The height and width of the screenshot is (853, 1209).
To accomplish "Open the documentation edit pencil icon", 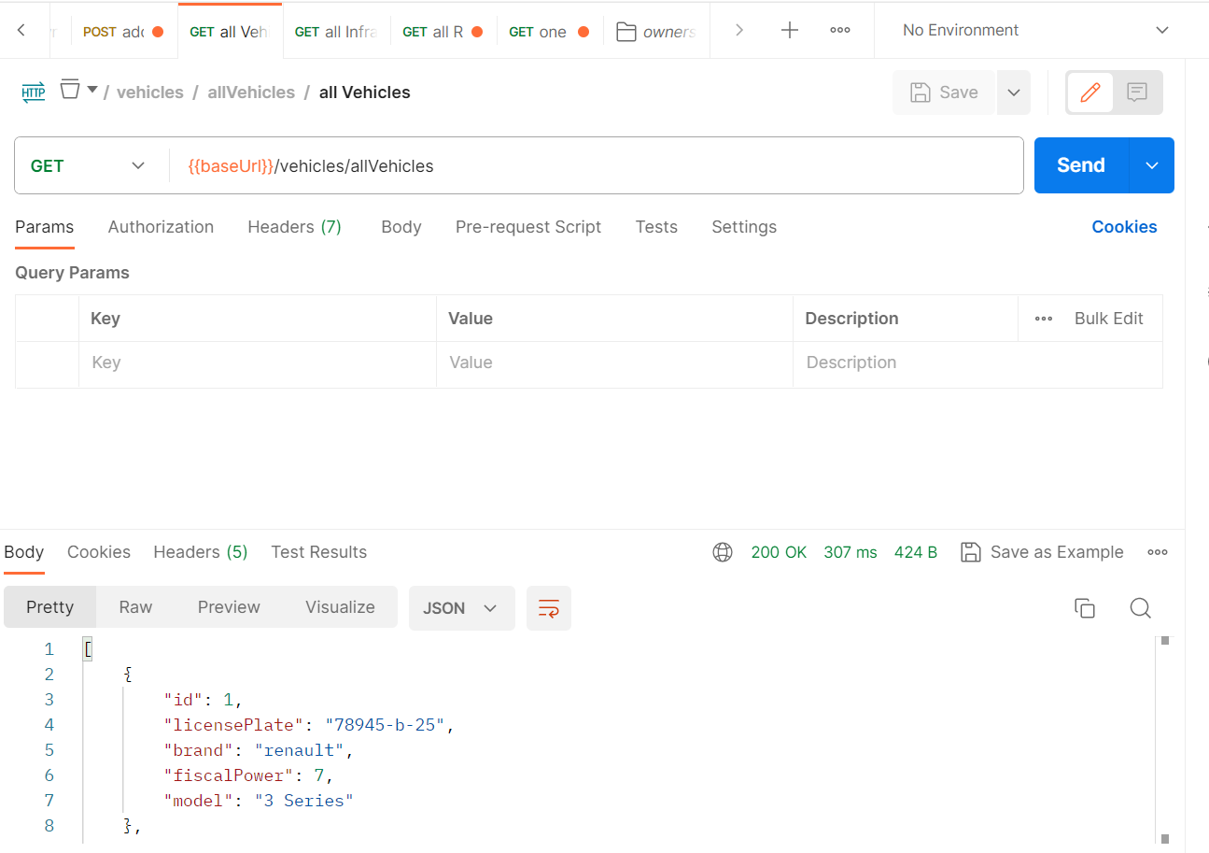I will (x=1090, y=92).
